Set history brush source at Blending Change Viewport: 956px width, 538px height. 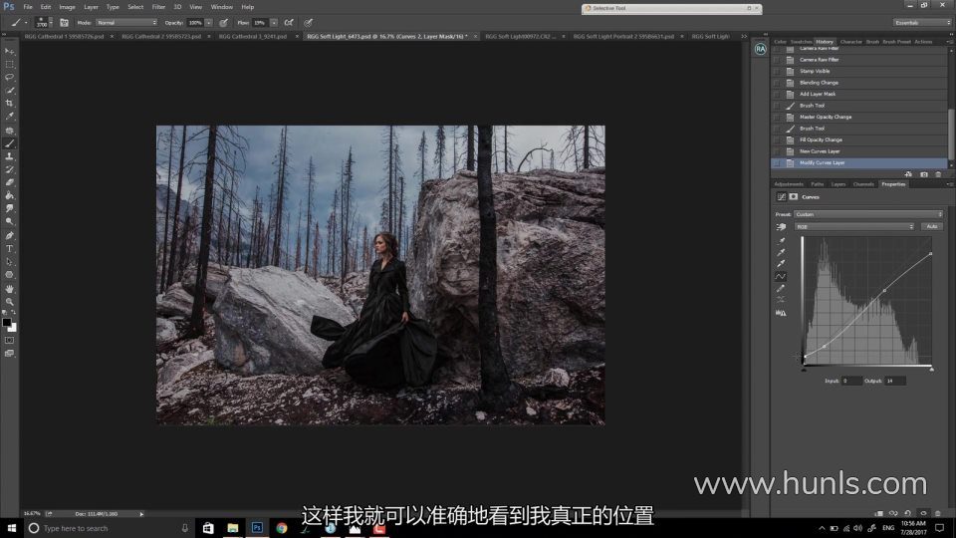point(777,83)
